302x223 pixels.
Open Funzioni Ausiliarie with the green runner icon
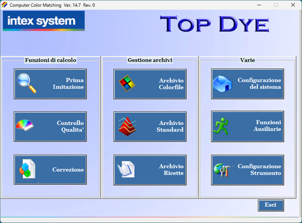[x=248, y=126]
